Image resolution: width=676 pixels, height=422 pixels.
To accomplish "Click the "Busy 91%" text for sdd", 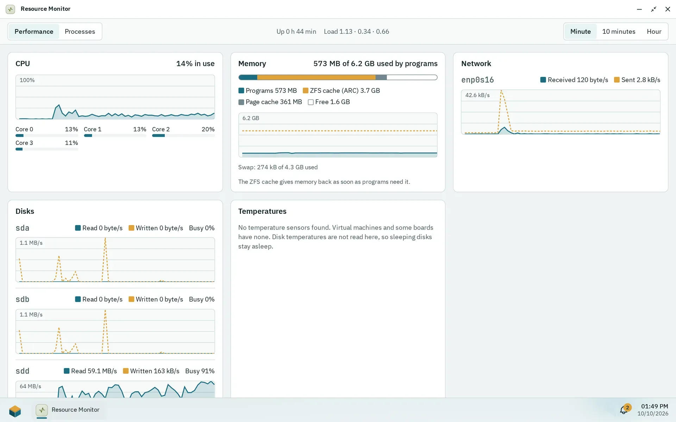I will click(x=200, y=371).
